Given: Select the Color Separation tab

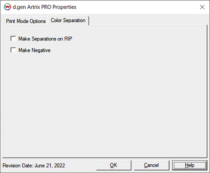Looking at the screenshot, I should click(x=68, y=20).
